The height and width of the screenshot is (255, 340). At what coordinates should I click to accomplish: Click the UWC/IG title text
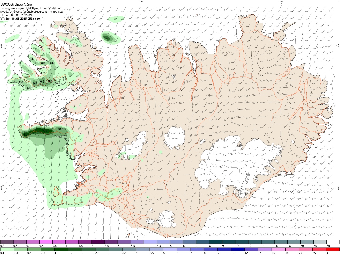point(6,4)
